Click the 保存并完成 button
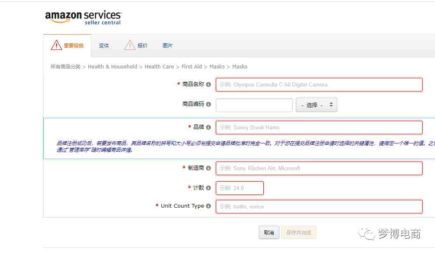435x253 pixels. point(299,232)
